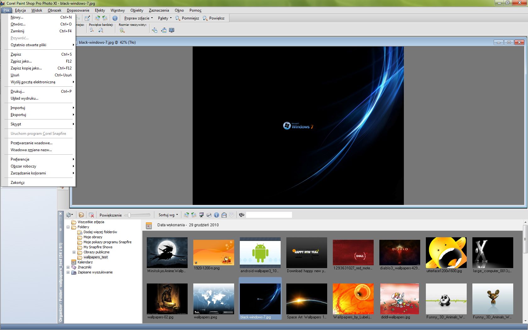Open the organizer settings gear dropdown
The height and width of the screenshot is (330, 528).
point(69,215)
